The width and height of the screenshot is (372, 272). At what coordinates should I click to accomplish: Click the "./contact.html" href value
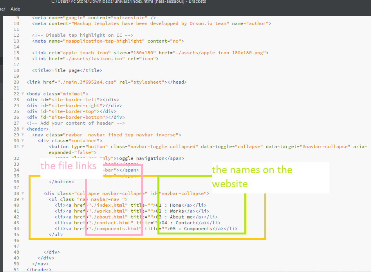click(x=111, y=223)
